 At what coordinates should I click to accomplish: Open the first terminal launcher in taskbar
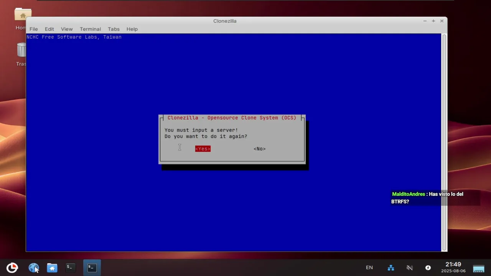(70, 267)
